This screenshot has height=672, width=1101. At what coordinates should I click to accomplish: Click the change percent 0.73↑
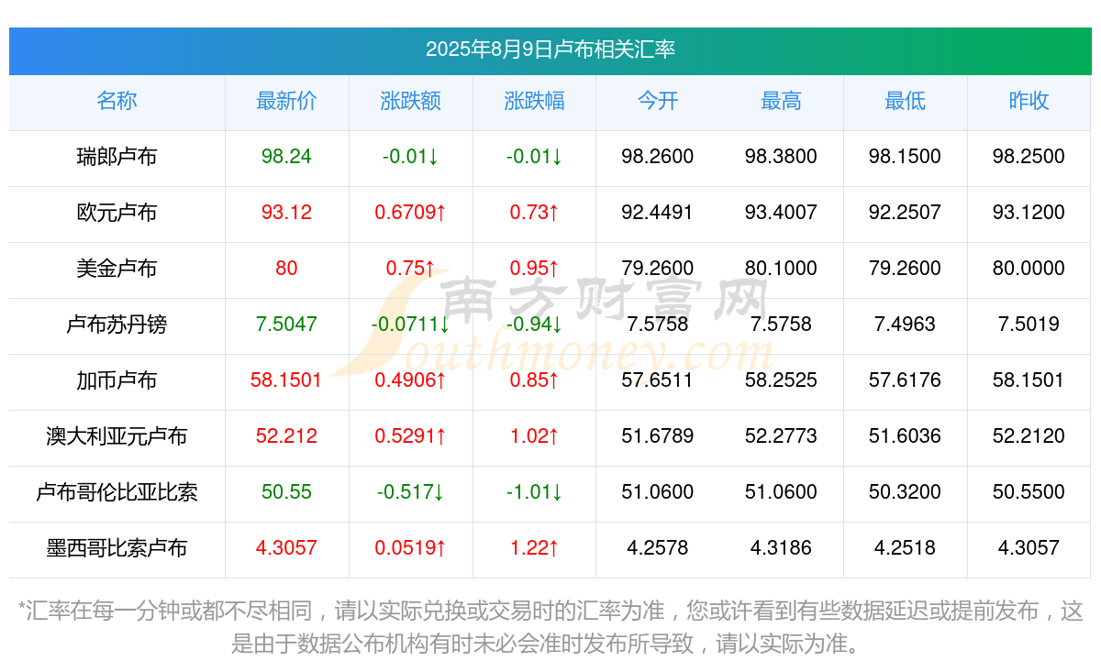click(535, 213)
